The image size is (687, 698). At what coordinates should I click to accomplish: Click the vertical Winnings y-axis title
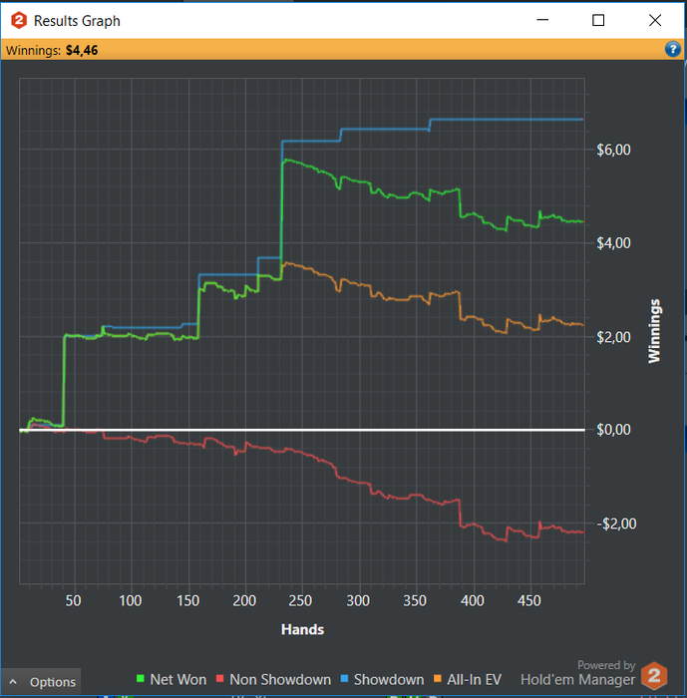point(654,331)
